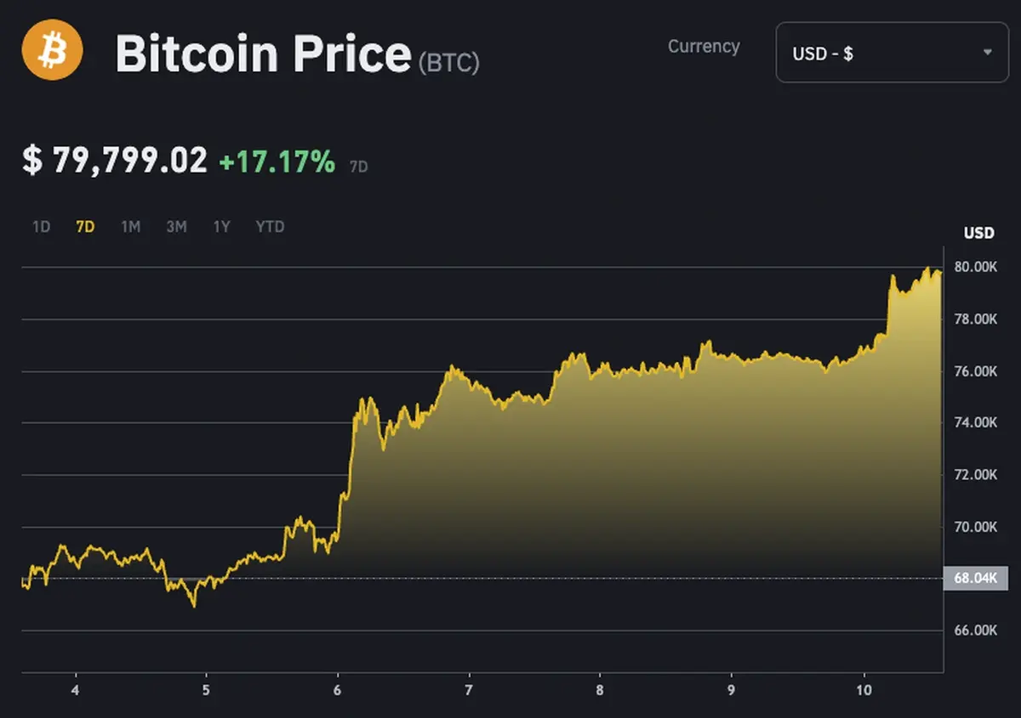Click the 80.00K axis label
The height and width of the screenshot is (718, 1021).
[975, 267]
